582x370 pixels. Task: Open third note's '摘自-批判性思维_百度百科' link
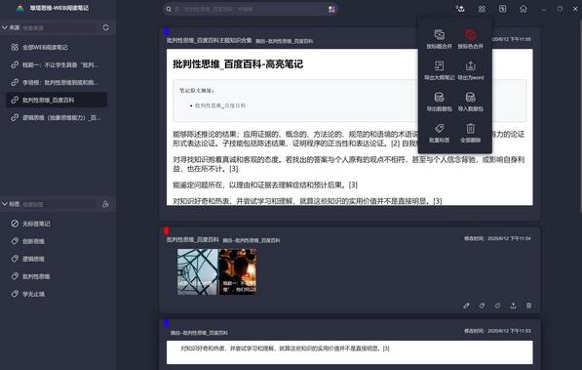(x=199, y=333)
